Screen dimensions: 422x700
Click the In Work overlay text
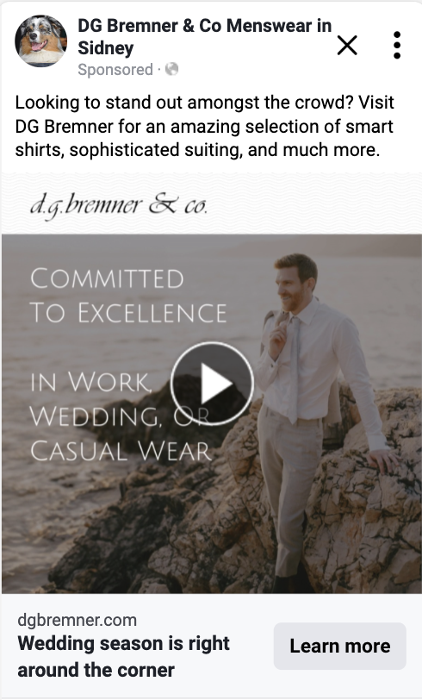coord(91,382)
